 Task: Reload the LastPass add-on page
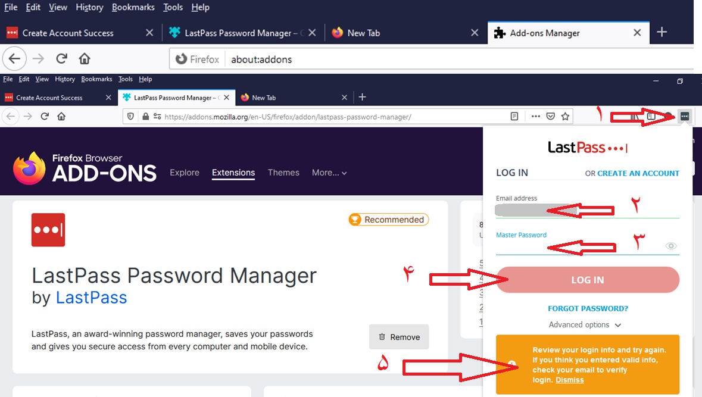[x=44, y=117]
